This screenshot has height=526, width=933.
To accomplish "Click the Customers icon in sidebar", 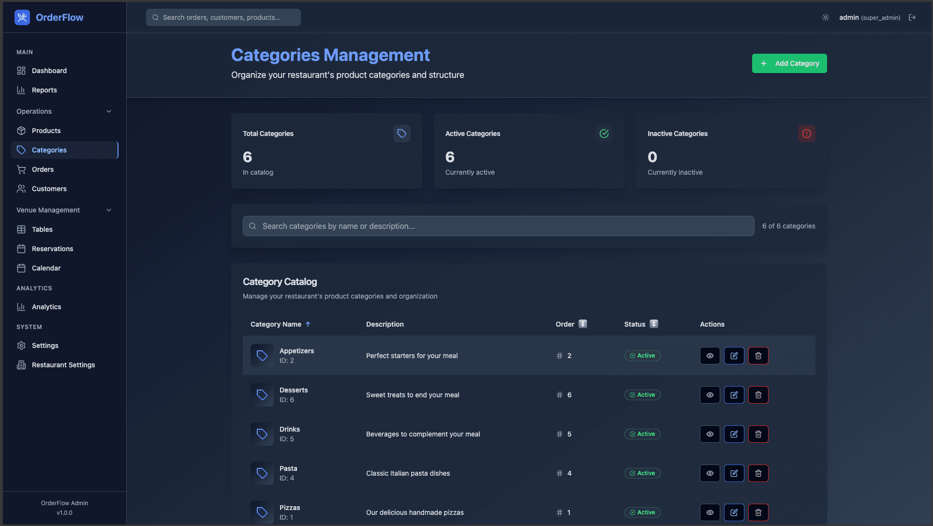I will coord(22,189).
